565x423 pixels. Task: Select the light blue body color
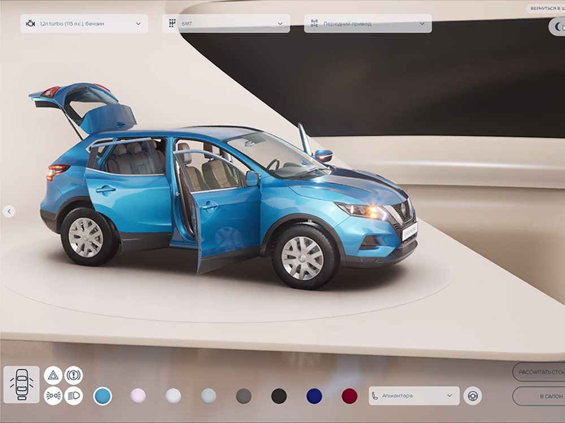click(x=103, y=396)
